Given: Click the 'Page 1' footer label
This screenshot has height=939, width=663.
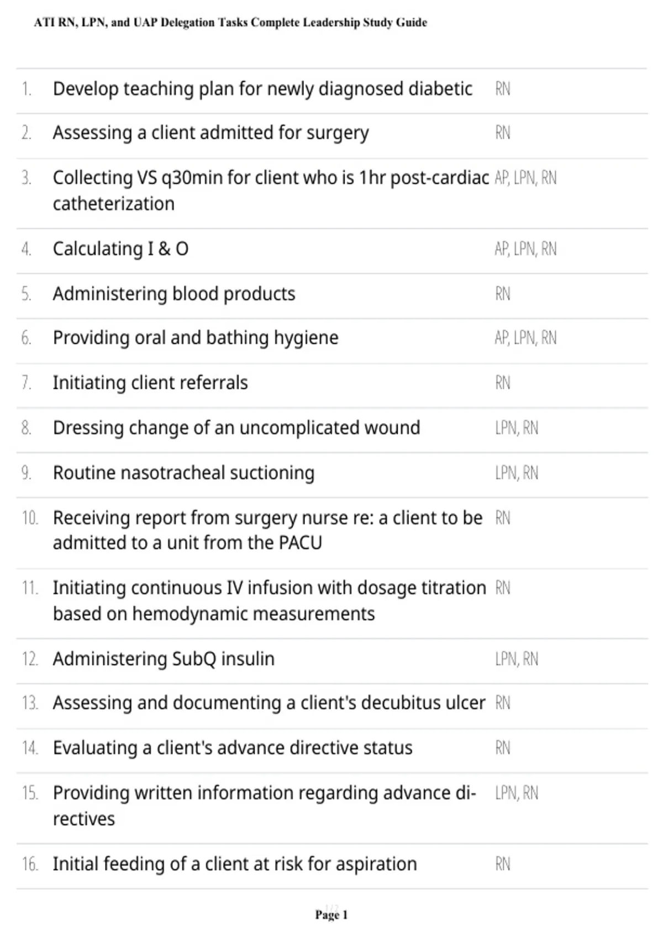Looking at the screenshot, I should (x=331, y=915).
